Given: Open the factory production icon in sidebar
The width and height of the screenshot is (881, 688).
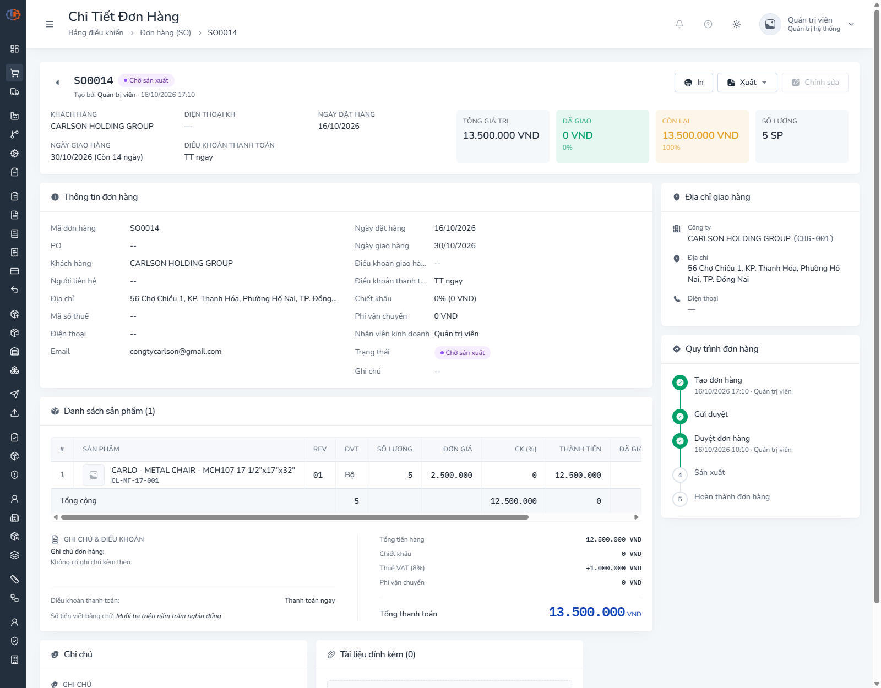Looking at the screenshot, I should click(14, 116).
